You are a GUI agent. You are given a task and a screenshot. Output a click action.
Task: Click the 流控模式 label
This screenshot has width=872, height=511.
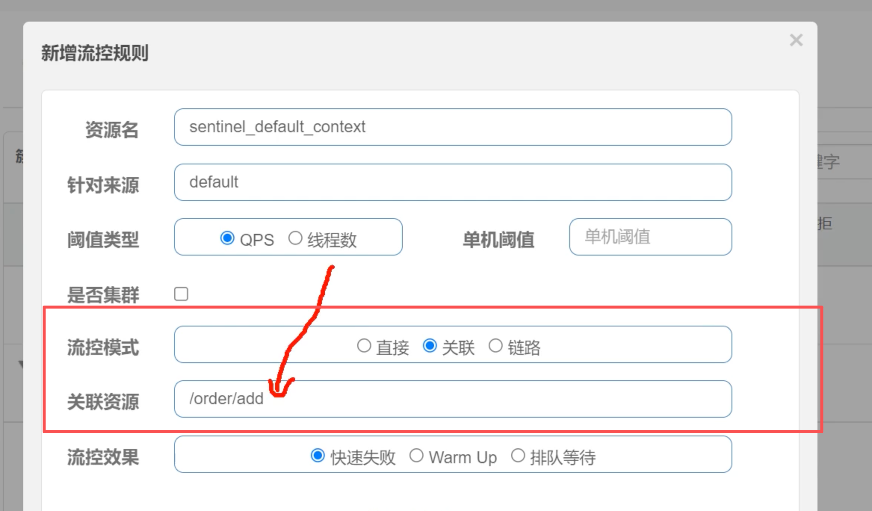click(103, 347)
